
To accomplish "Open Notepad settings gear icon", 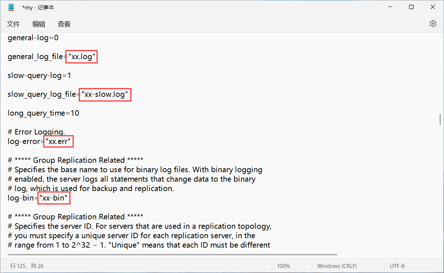I will coord(433,24).
